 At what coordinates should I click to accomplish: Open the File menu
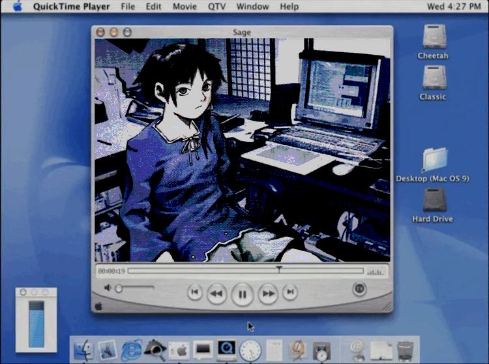pos(128,7)
